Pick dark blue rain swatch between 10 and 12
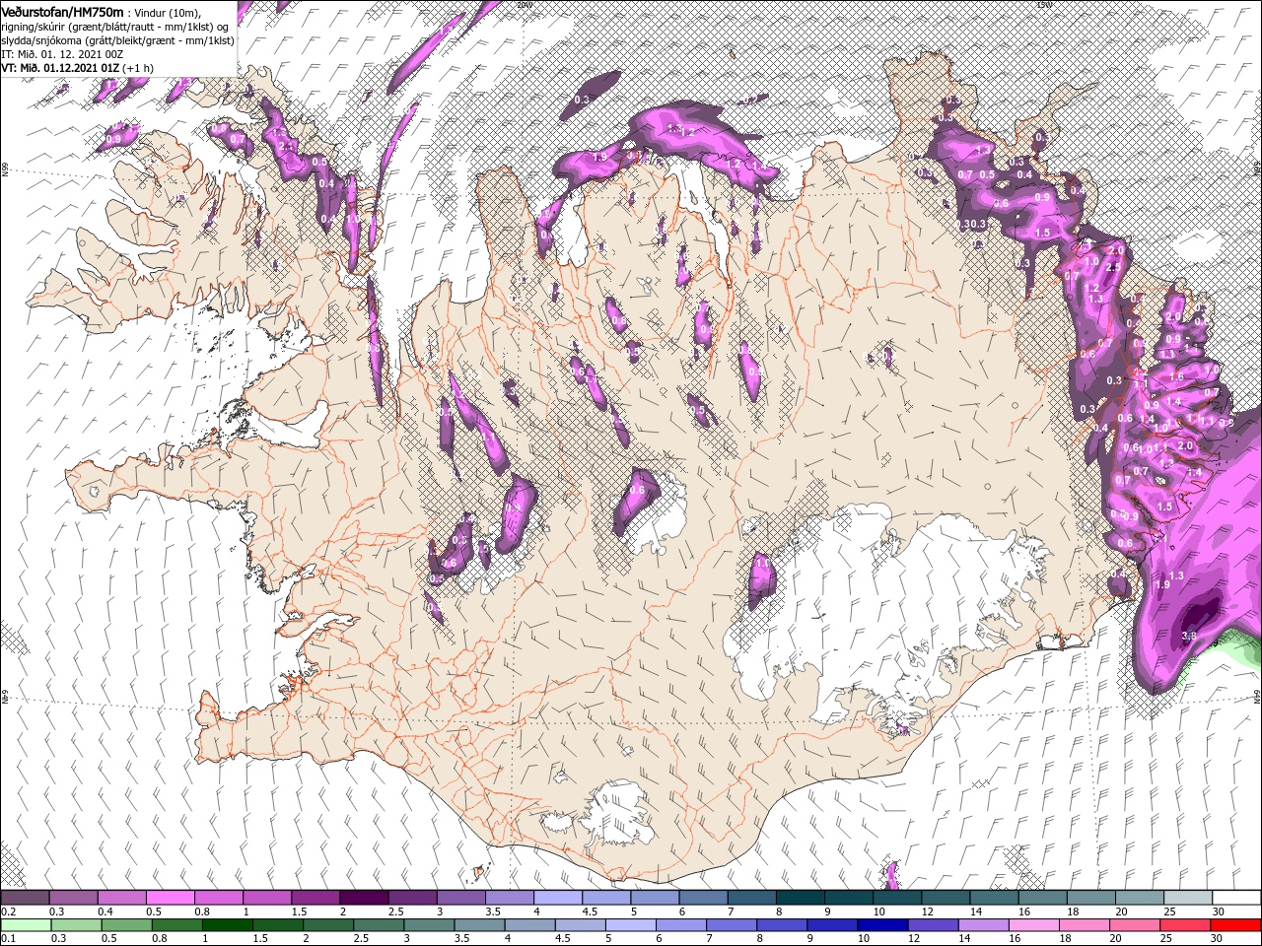The height and width of the screenshot is (946, 1262). pos(880,924)
